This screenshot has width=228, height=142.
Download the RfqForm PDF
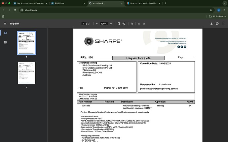click(211, 24)
